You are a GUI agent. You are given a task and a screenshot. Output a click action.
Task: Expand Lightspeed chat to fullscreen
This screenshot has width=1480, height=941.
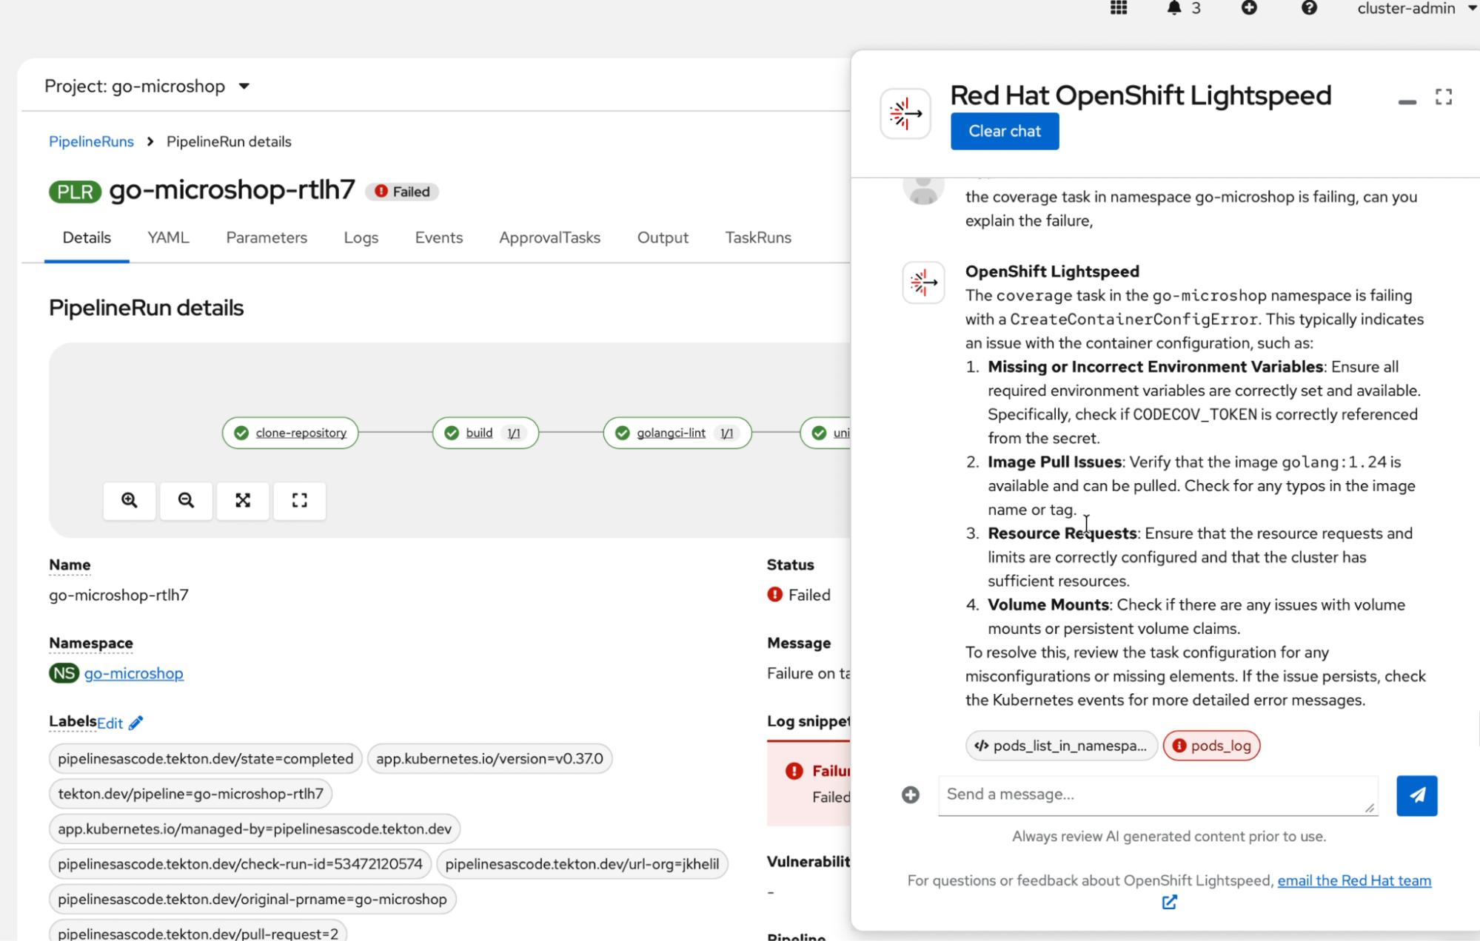click(x=1443, y=97)
